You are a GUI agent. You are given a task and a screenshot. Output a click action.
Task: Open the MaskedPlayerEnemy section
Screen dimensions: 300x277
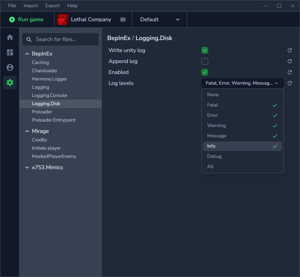coord(54,156)
